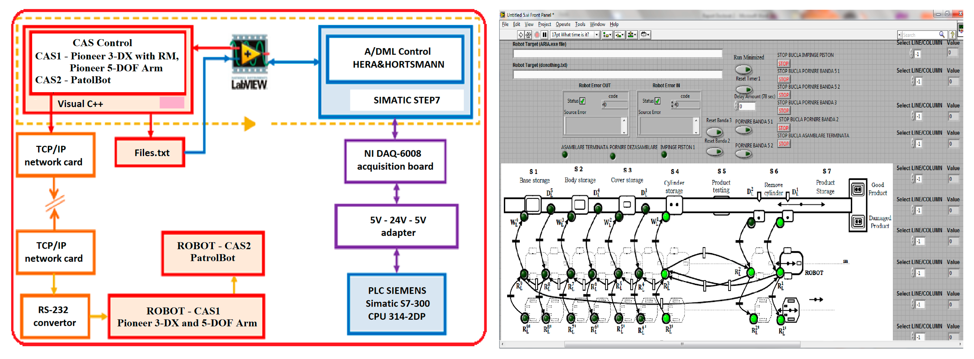Open the Tools menu
This screenshot has height=359, width=974.
coord(580,24)
